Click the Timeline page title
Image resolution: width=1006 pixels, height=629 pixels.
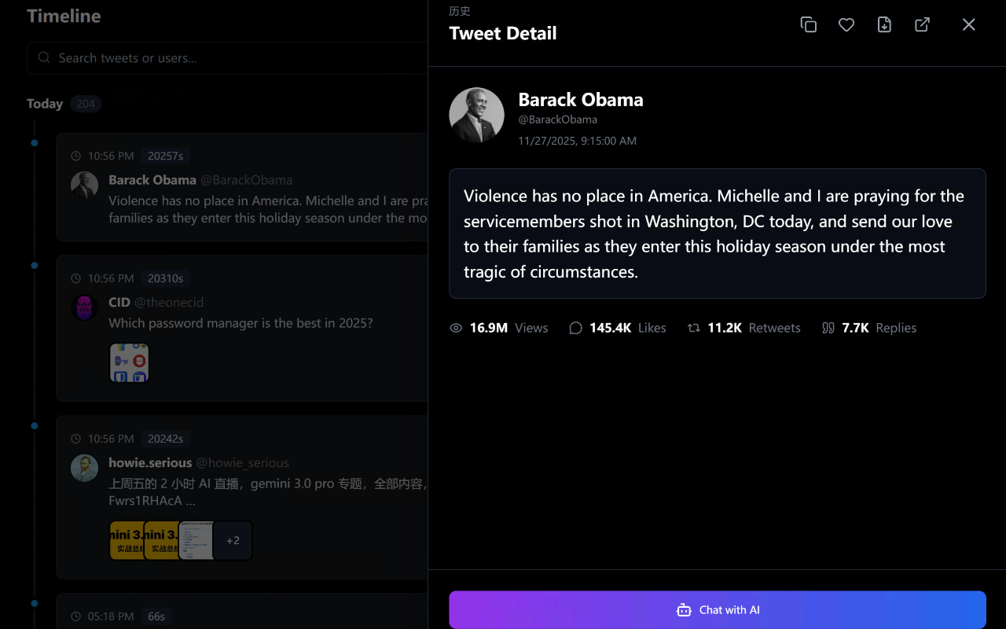[x=64, y=16]
